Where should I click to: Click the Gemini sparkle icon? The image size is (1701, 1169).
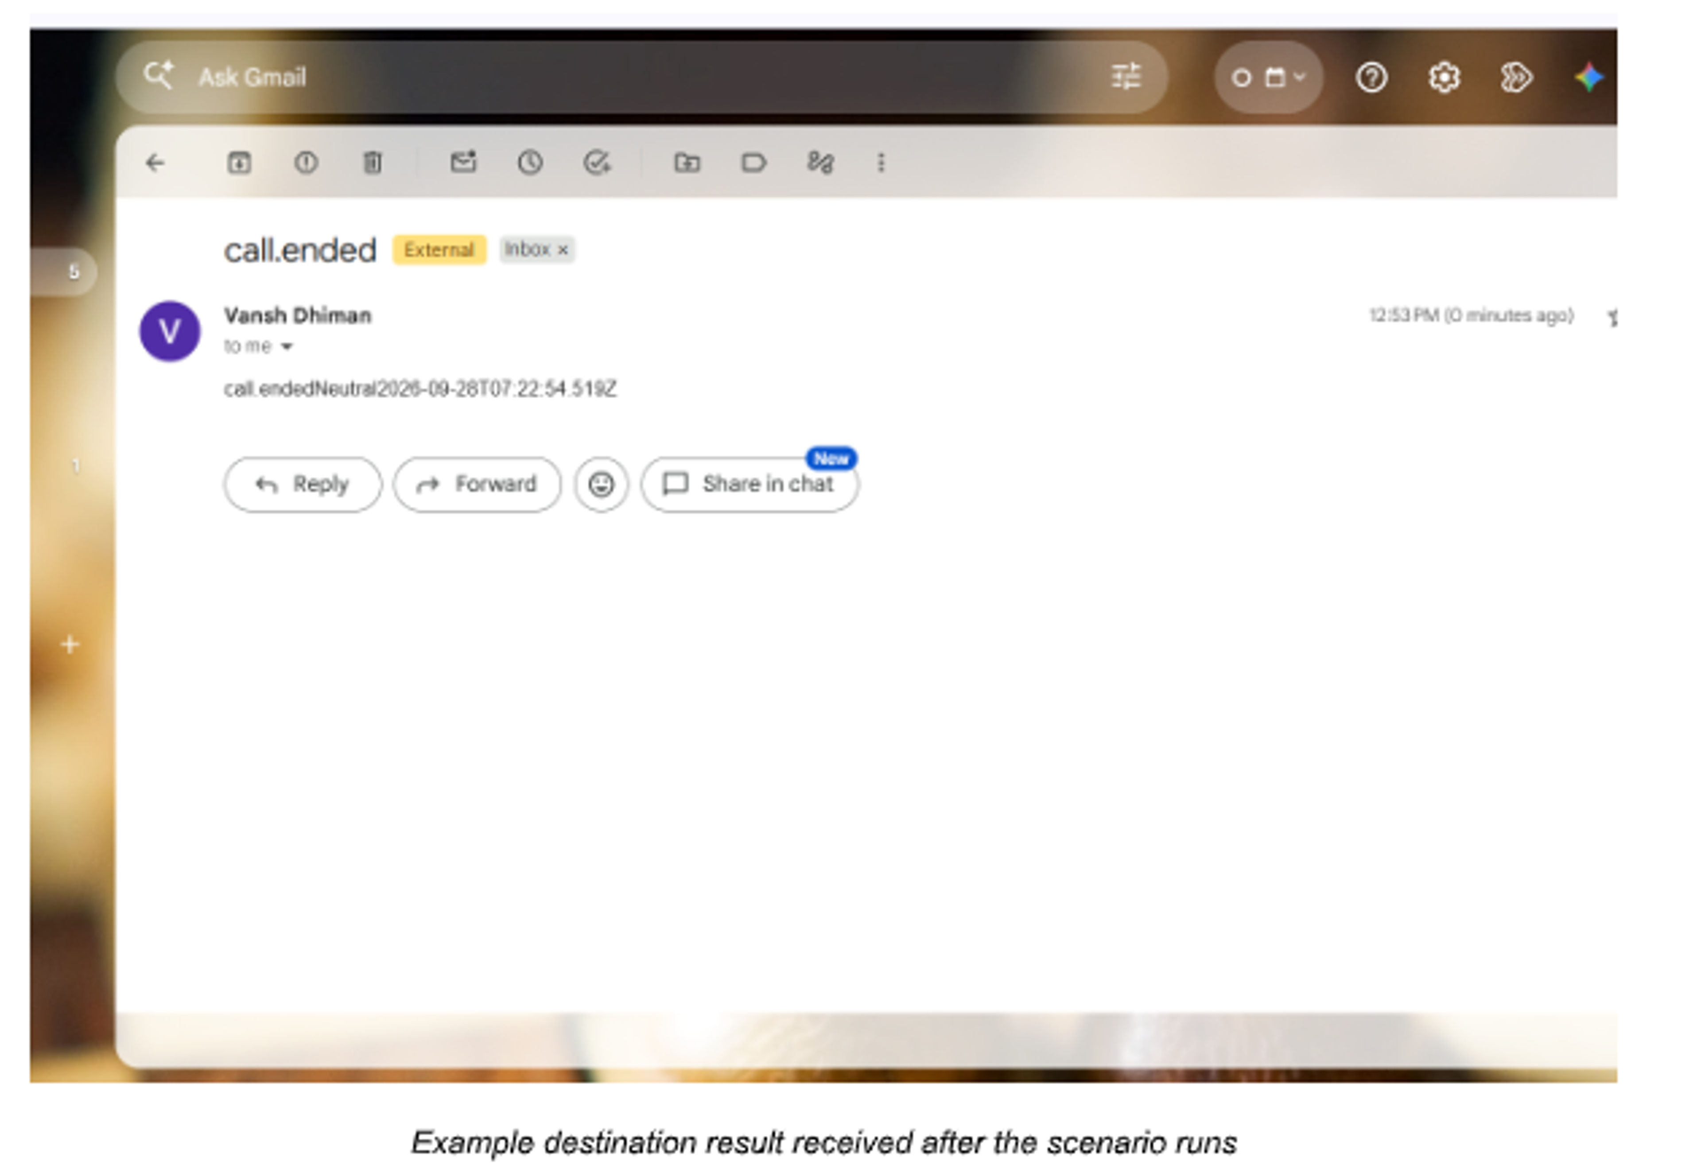click(x=1589, y=78)
